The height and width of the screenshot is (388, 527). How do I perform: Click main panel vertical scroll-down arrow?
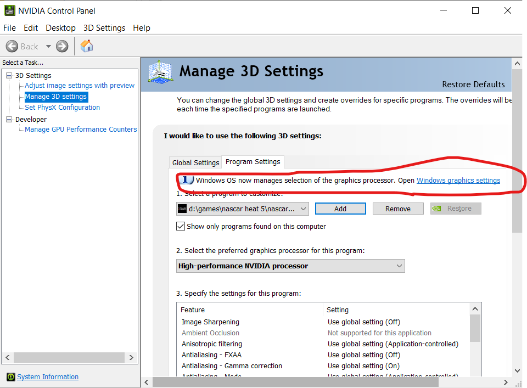click(517, 370)
